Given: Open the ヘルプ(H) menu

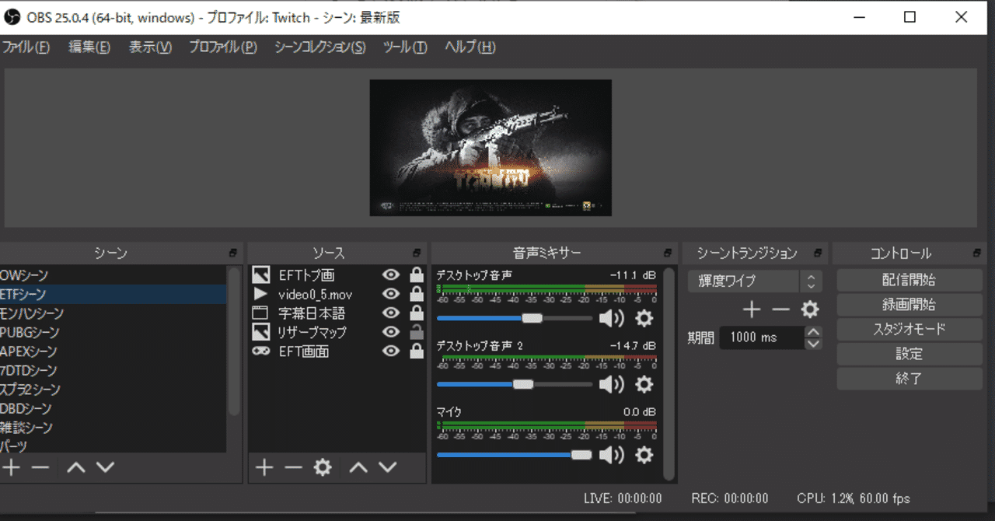Looking at the screenshot, I should coord(470,47).
